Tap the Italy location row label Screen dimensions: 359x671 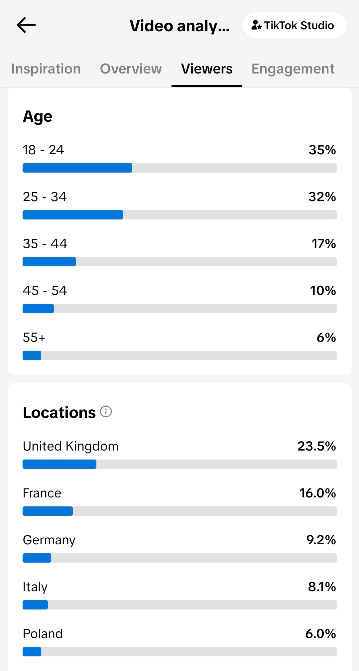[35, 587]
